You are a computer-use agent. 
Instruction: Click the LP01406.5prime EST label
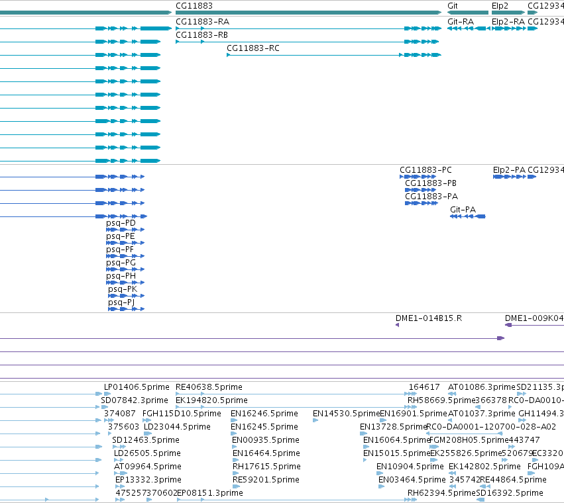tap(137, 387)
